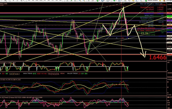The height and width of the screenshot is (109, 172).
Task: Switch chart to candlesticks icon in toolbar
Action: click(71, 1)
